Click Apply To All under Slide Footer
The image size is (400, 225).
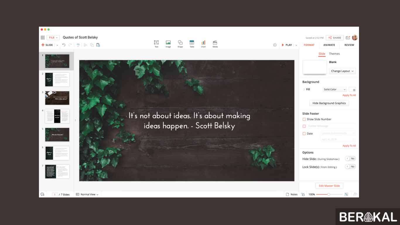tap(349, 146)
